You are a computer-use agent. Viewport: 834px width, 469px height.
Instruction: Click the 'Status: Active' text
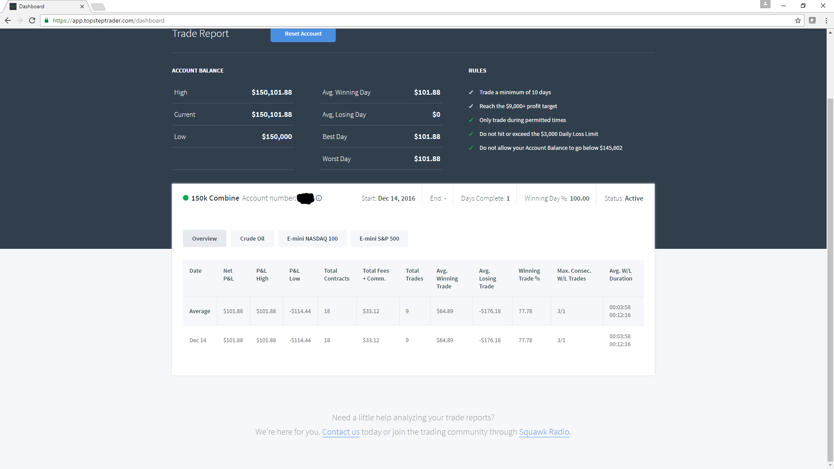pos(624,198)
